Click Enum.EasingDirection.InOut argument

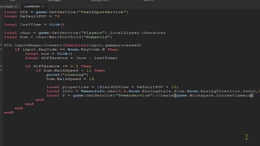tap(221, 91)
